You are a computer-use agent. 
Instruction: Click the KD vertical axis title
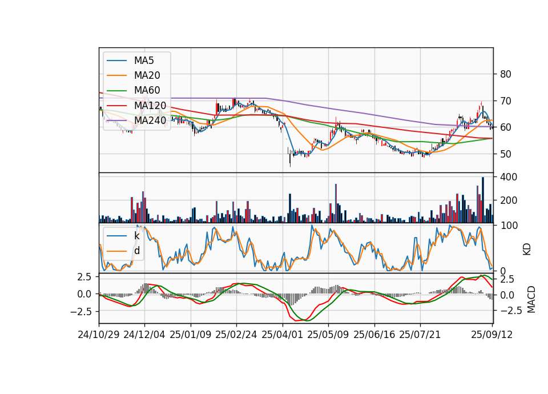tap(527, 250)
